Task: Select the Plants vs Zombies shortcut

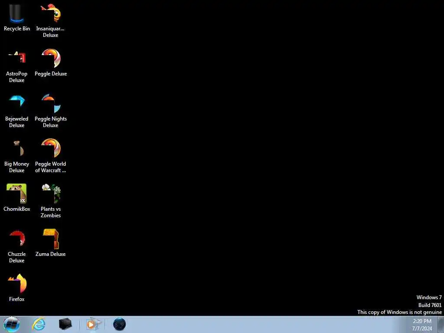Action: 51,201
